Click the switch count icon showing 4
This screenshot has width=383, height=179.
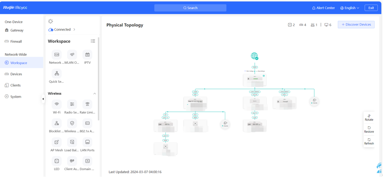[301, 25]
